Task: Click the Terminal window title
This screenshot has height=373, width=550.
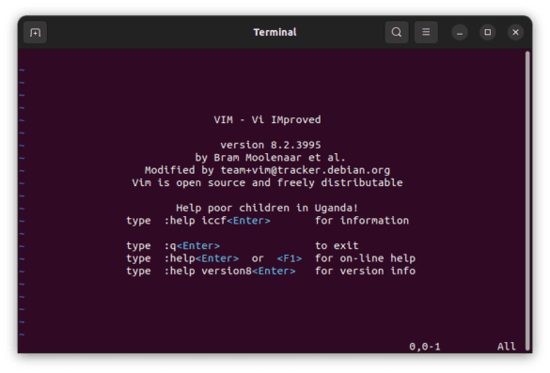Action: pyautogui.click(x=275, y=32)
